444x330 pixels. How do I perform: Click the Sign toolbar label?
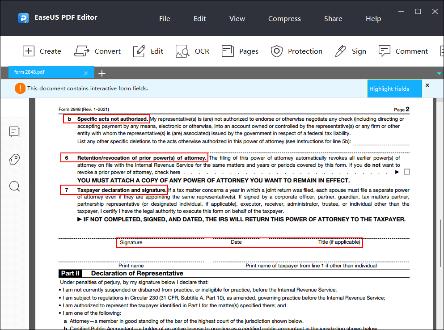[x=359, y=51]
